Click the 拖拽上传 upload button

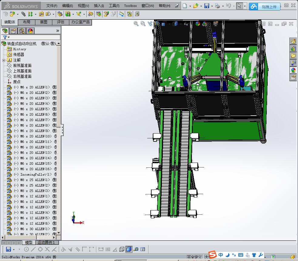[x=265, y=7]
